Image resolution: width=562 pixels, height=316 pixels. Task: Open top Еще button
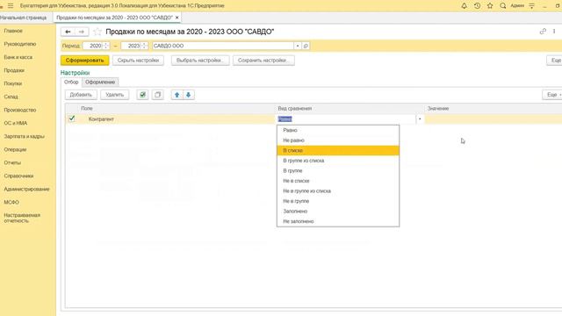coord(554,61)
